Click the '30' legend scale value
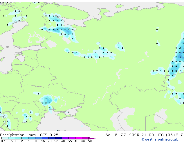 click(x=63, y=141)
